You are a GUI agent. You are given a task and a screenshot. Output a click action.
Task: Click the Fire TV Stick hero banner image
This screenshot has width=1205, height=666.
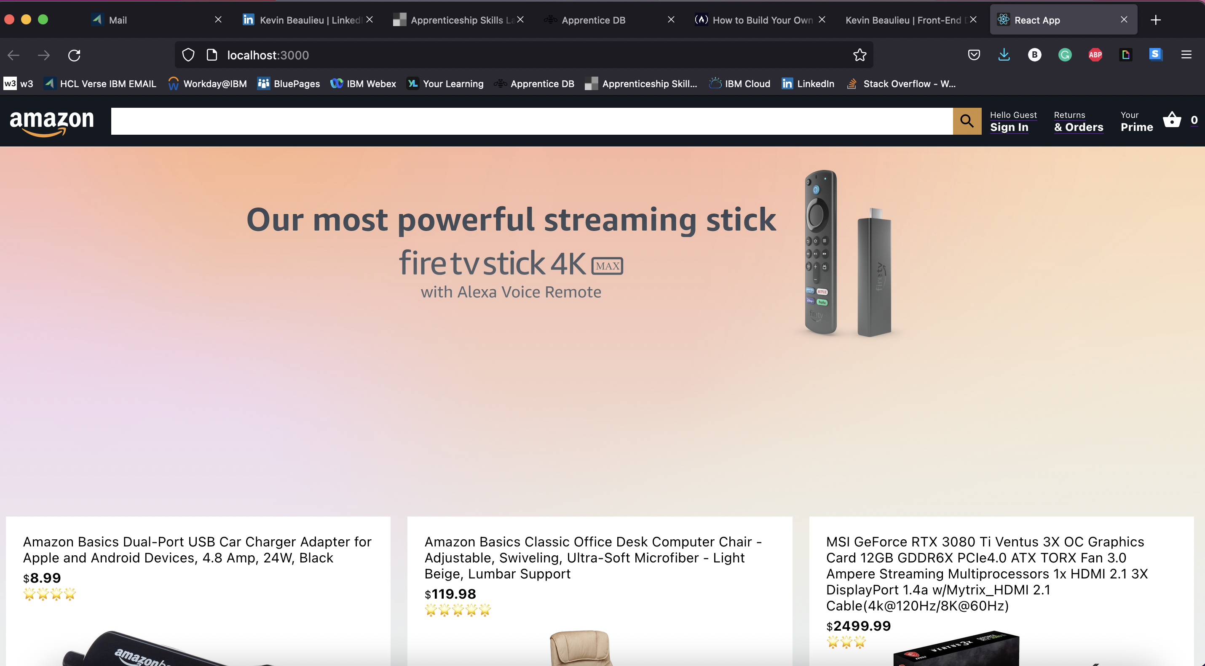602,327
